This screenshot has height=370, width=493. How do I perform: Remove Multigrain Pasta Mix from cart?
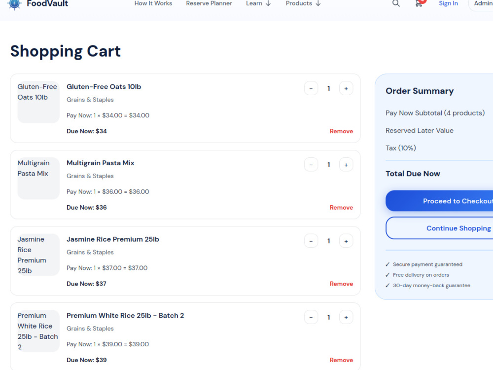pos(341,207)
